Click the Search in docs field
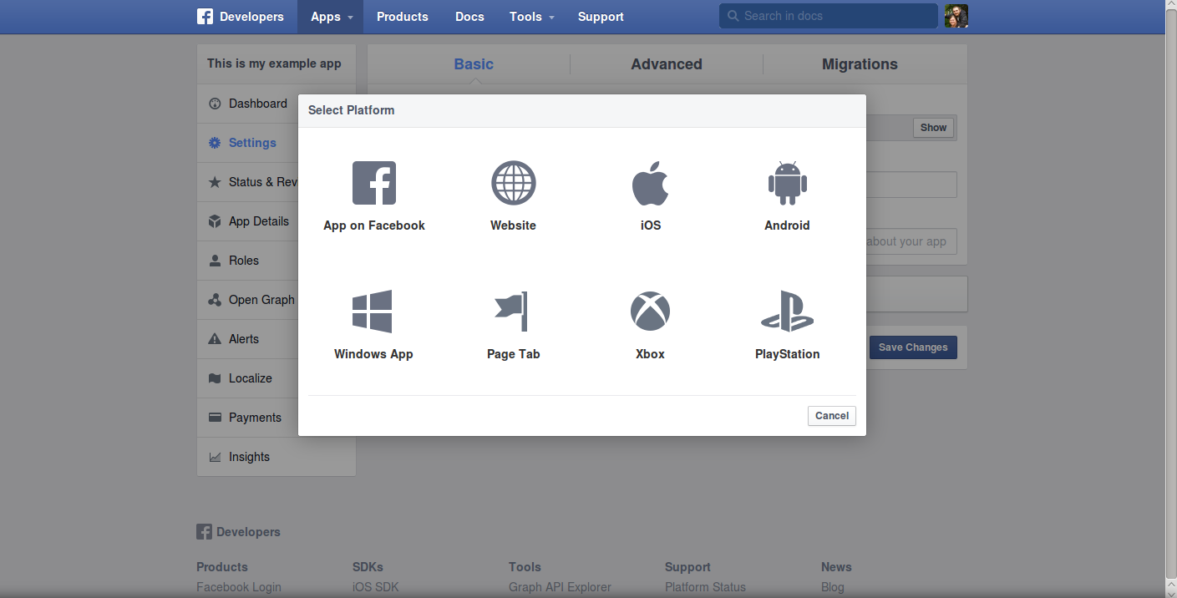Screen dimensions: 1177x598 [828, 16]
